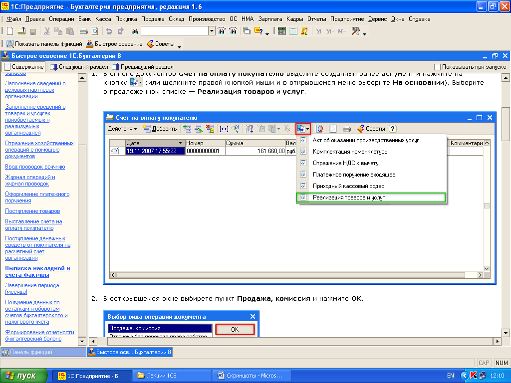Click the windows list toolbar icon
The width and height of the screenshot is (511, 383).
247,31
